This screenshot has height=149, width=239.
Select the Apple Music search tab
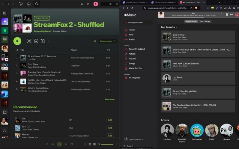tap(191, 22)
